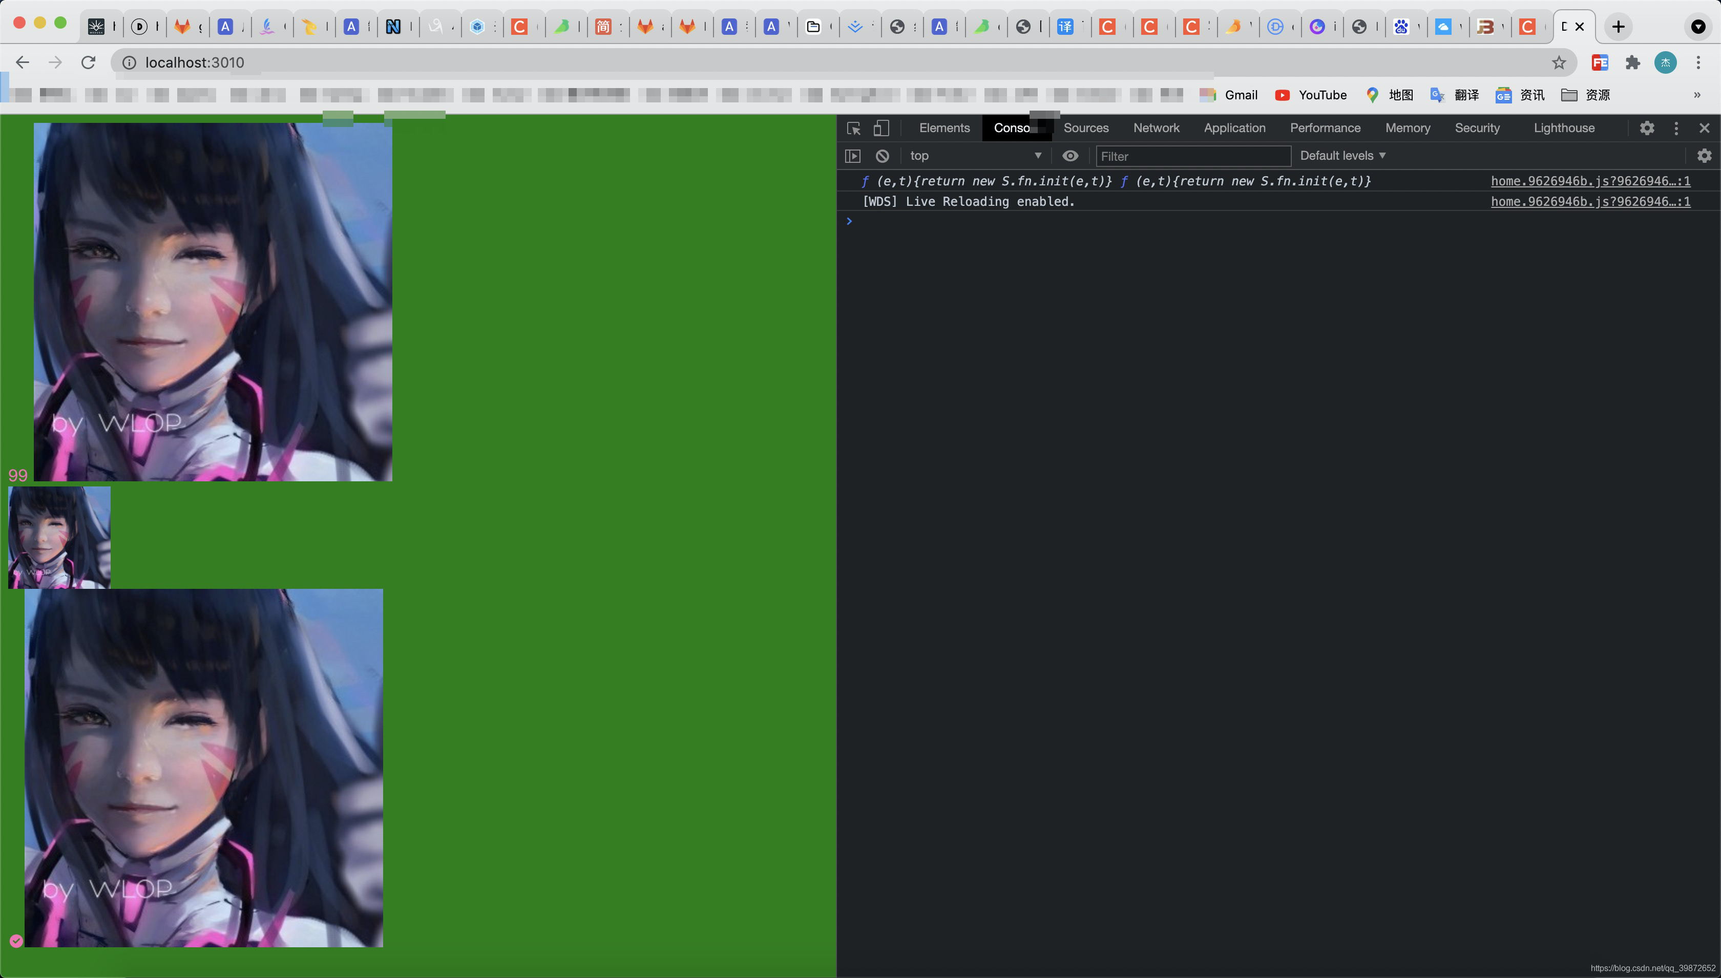Activate DevTools inspect element picker

tap(854, 127)
